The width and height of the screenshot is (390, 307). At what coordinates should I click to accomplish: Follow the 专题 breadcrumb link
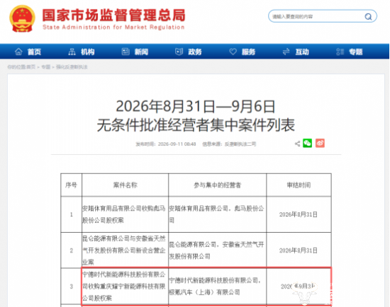46,67
